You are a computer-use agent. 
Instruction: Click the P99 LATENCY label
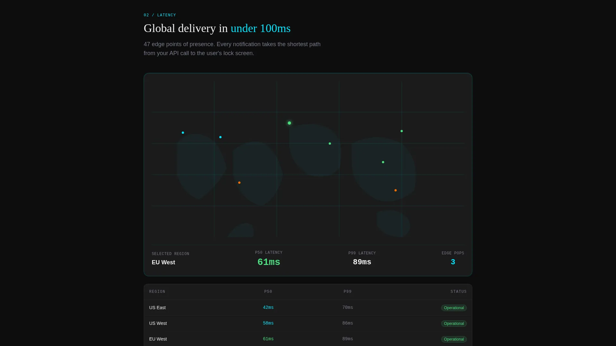tap(362, 253)
